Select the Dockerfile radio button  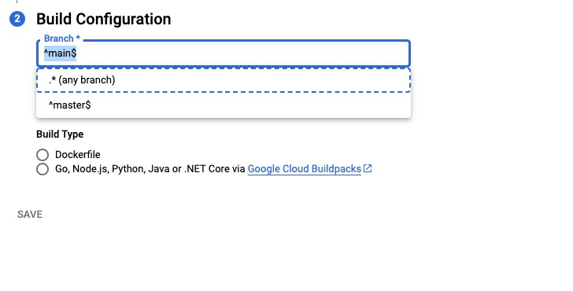(x=43, y=155)
